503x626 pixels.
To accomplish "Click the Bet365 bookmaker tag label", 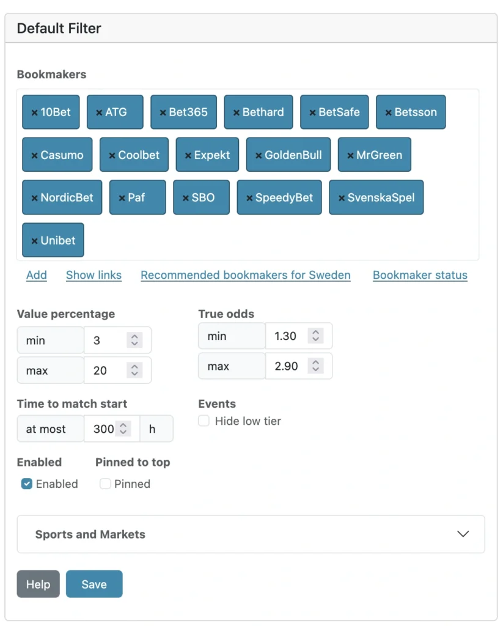I will [188, 112].
